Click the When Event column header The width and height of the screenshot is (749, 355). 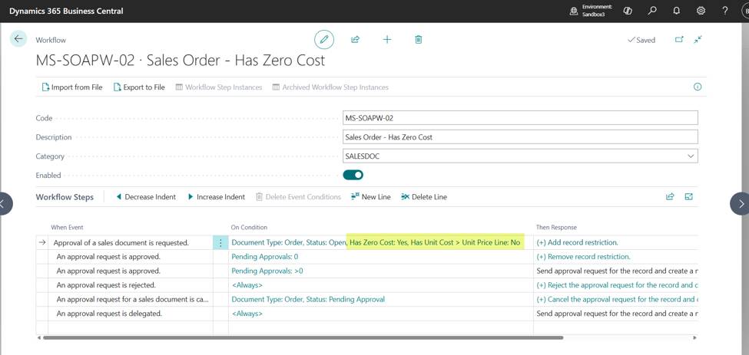coord(67,227)
